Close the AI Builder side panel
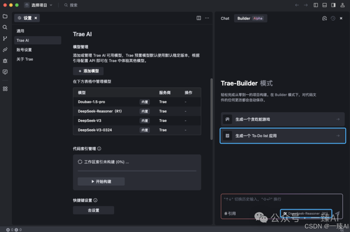 coord(341,18)
